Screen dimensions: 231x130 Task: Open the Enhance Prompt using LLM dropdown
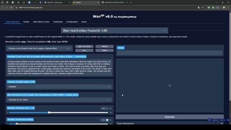coord(59,87)
